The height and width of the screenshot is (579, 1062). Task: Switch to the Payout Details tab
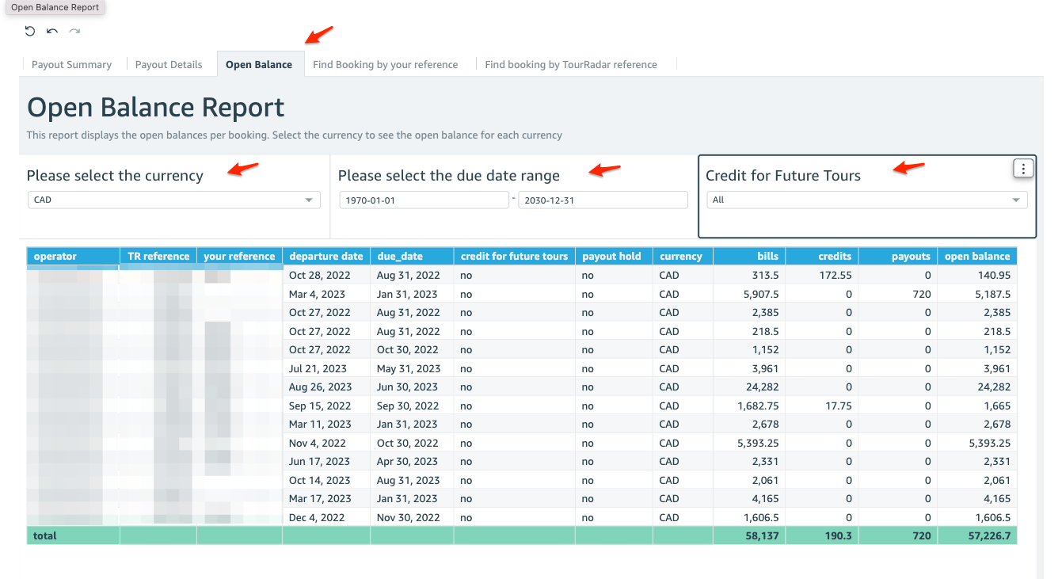coord(169,64)
